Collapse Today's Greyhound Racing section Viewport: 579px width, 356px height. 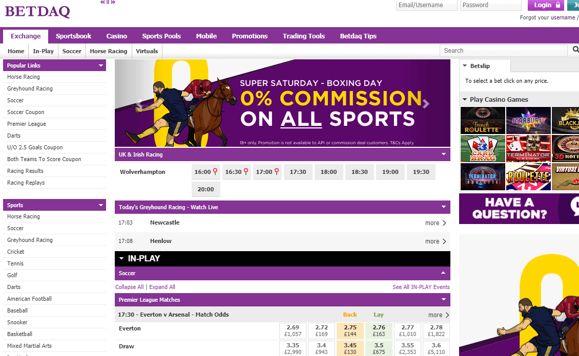[444, 207]
